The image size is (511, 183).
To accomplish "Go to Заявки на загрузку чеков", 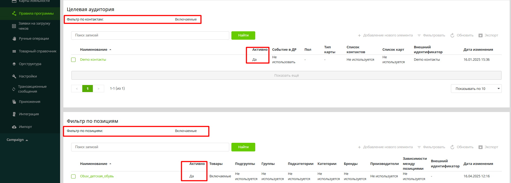I will [x=34, y=26].
